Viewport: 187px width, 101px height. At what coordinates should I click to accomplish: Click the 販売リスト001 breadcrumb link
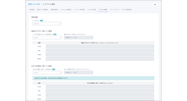coord(34,4)
